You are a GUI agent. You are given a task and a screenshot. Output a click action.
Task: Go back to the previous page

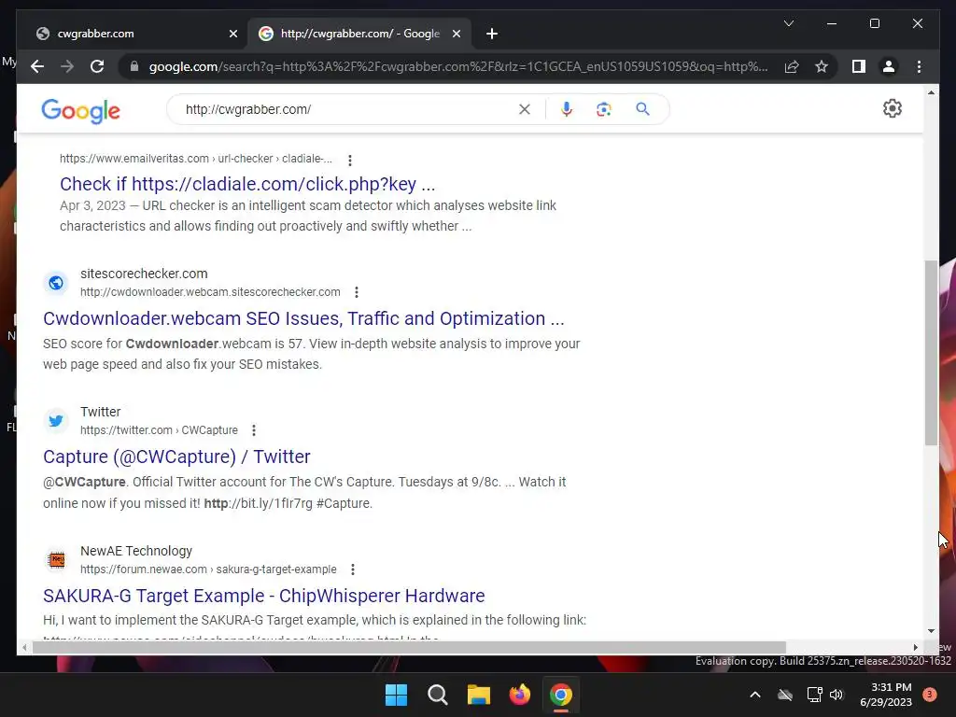click(37, 66)
